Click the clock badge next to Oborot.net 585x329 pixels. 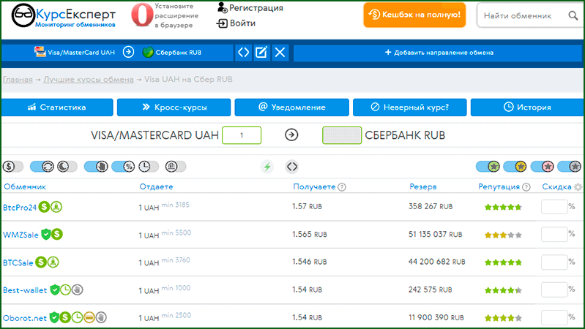pos(77,317)
